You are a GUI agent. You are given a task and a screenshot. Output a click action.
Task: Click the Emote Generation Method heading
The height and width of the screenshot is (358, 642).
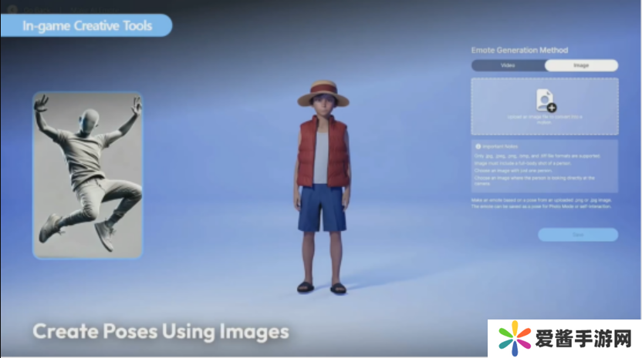[x=519, y=50]
